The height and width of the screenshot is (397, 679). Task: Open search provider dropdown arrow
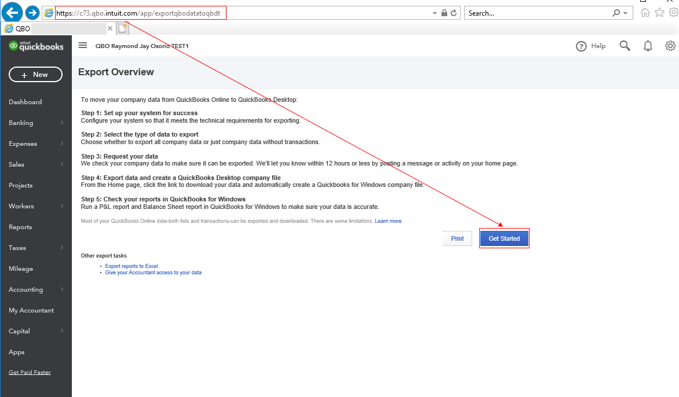[x=625, y=13]
